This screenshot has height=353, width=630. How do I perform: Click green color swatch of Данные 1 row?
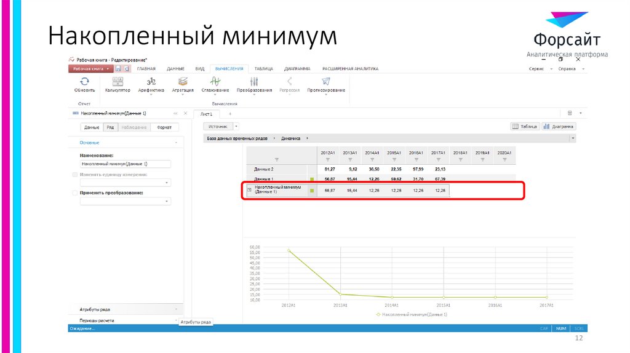point(312,179)
